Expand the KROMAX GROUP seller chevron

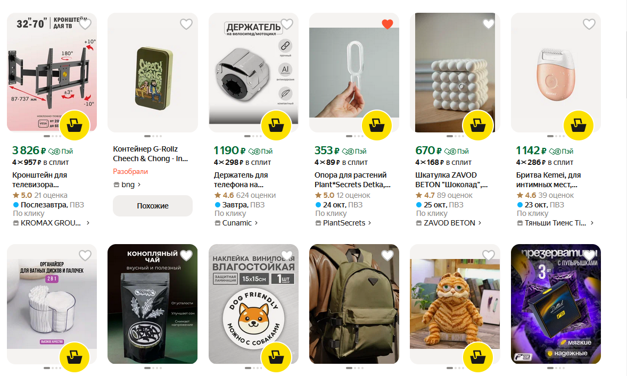click(x=88, y=223)
